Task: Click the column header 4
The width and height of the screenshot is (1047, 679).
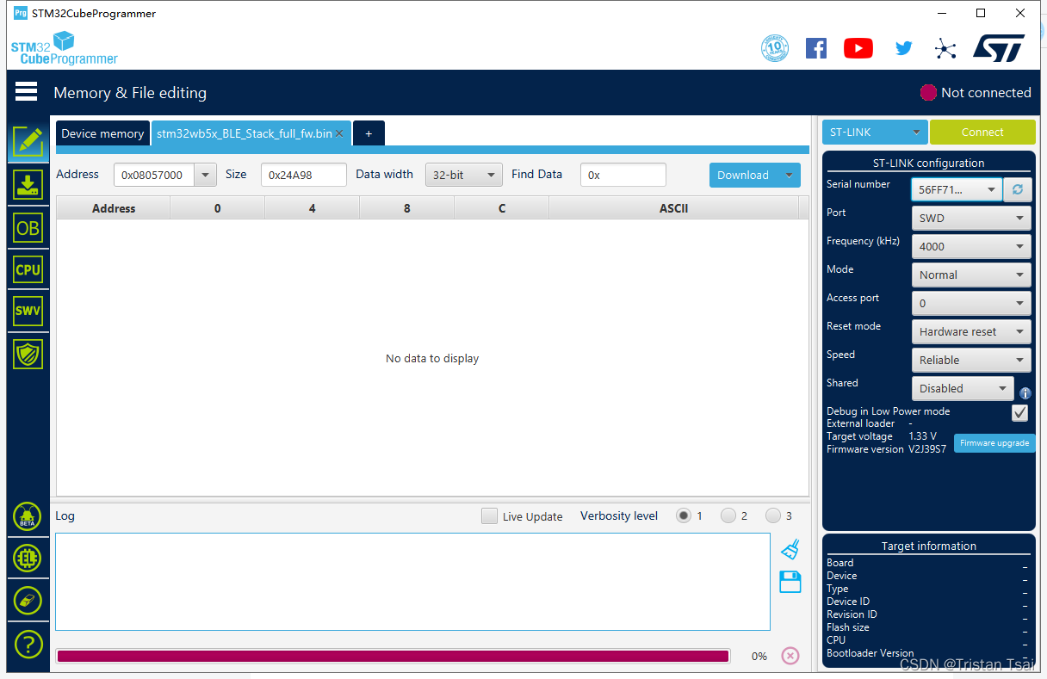Action: point(312,208)
